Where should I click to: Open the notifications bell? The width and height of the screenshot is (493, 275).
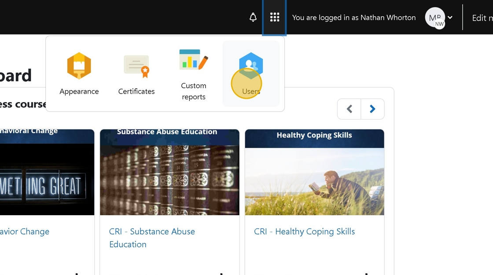253,17
